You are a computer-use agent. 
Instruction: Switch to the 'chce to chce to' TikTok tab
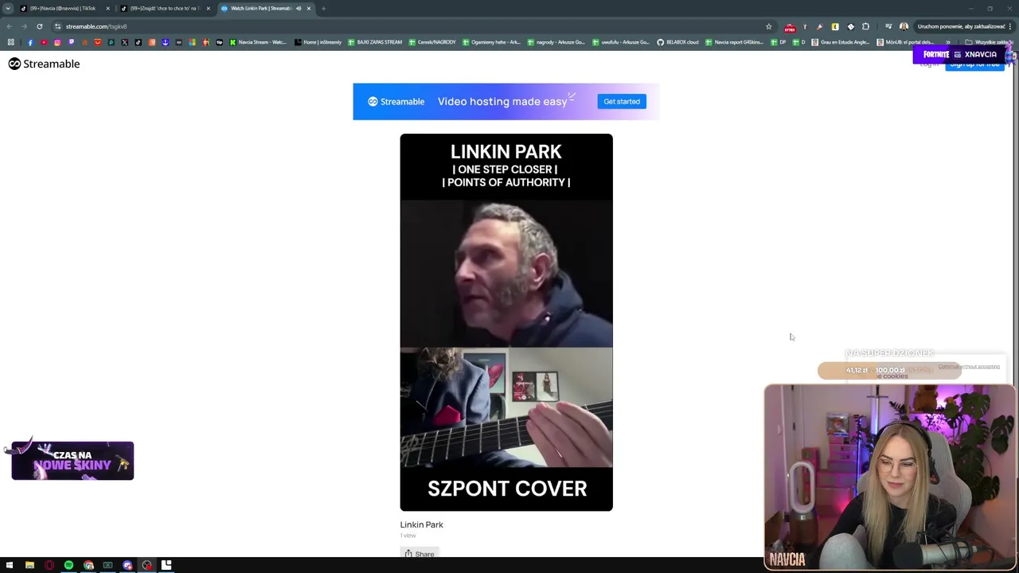pyautogui.click(x=165, y=8)
